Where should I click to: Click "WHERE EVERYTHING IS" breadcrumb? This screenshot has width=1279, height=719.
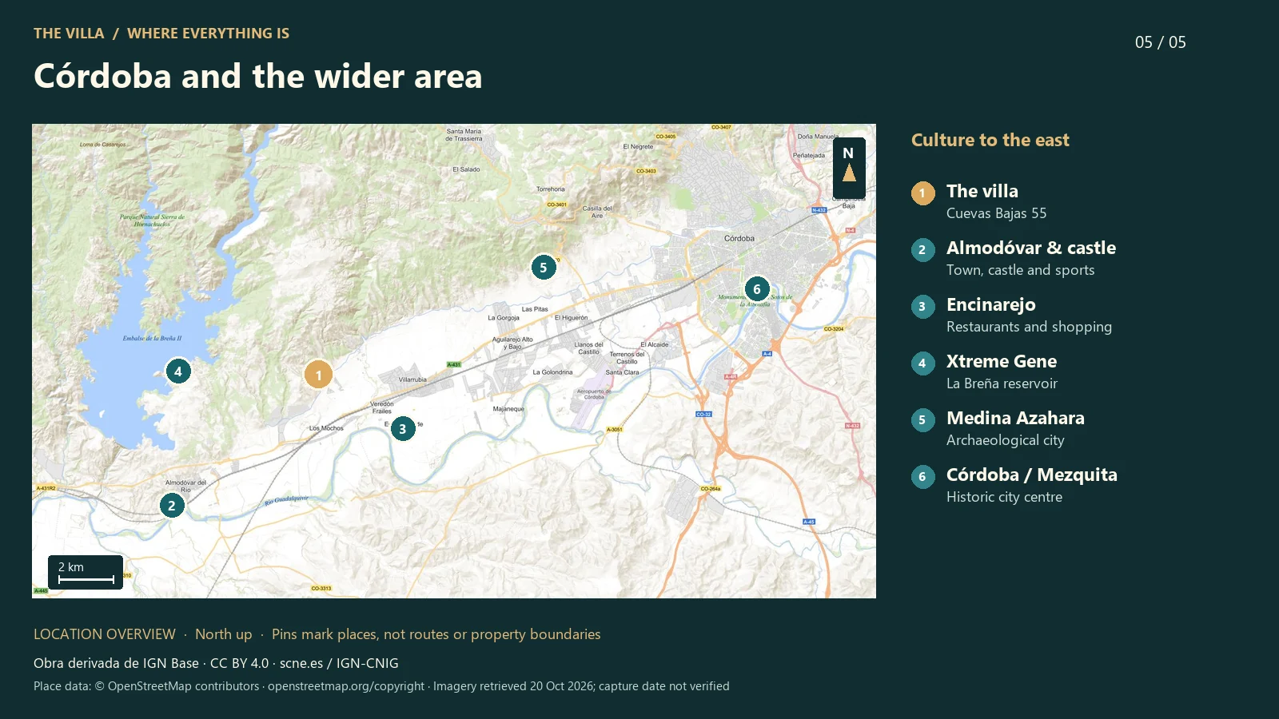pos(208,34)
